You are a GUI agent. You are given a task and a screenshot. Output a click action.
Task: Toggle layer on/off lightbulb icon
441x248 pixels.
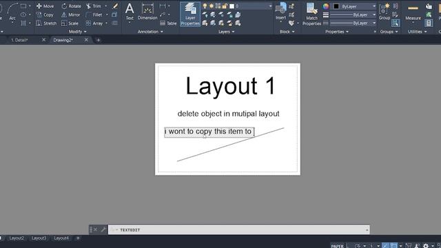pyautogui.click(x=205, y=6)
